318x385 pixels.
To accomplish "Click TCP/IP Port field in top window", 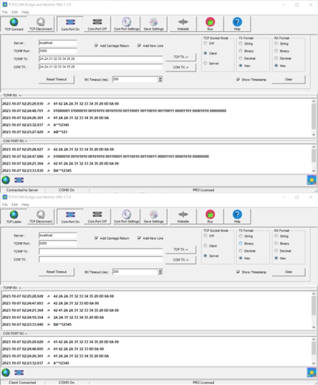I will (58, 51).
